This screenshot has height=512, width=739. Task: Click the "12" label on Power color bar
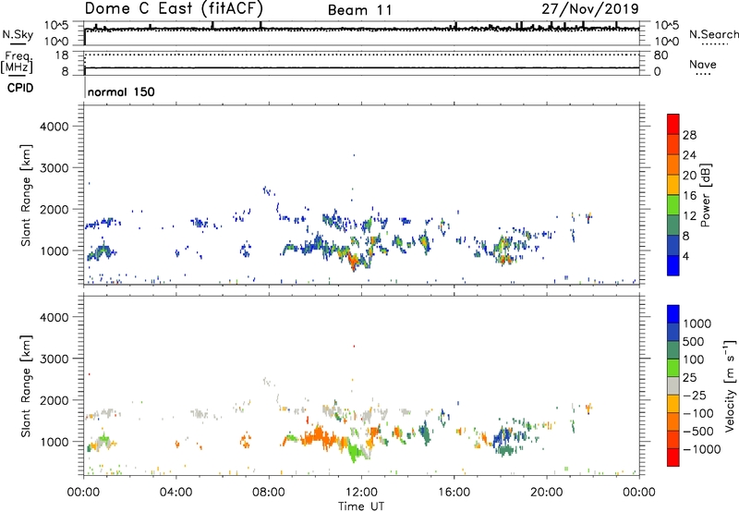pos(689,216)
